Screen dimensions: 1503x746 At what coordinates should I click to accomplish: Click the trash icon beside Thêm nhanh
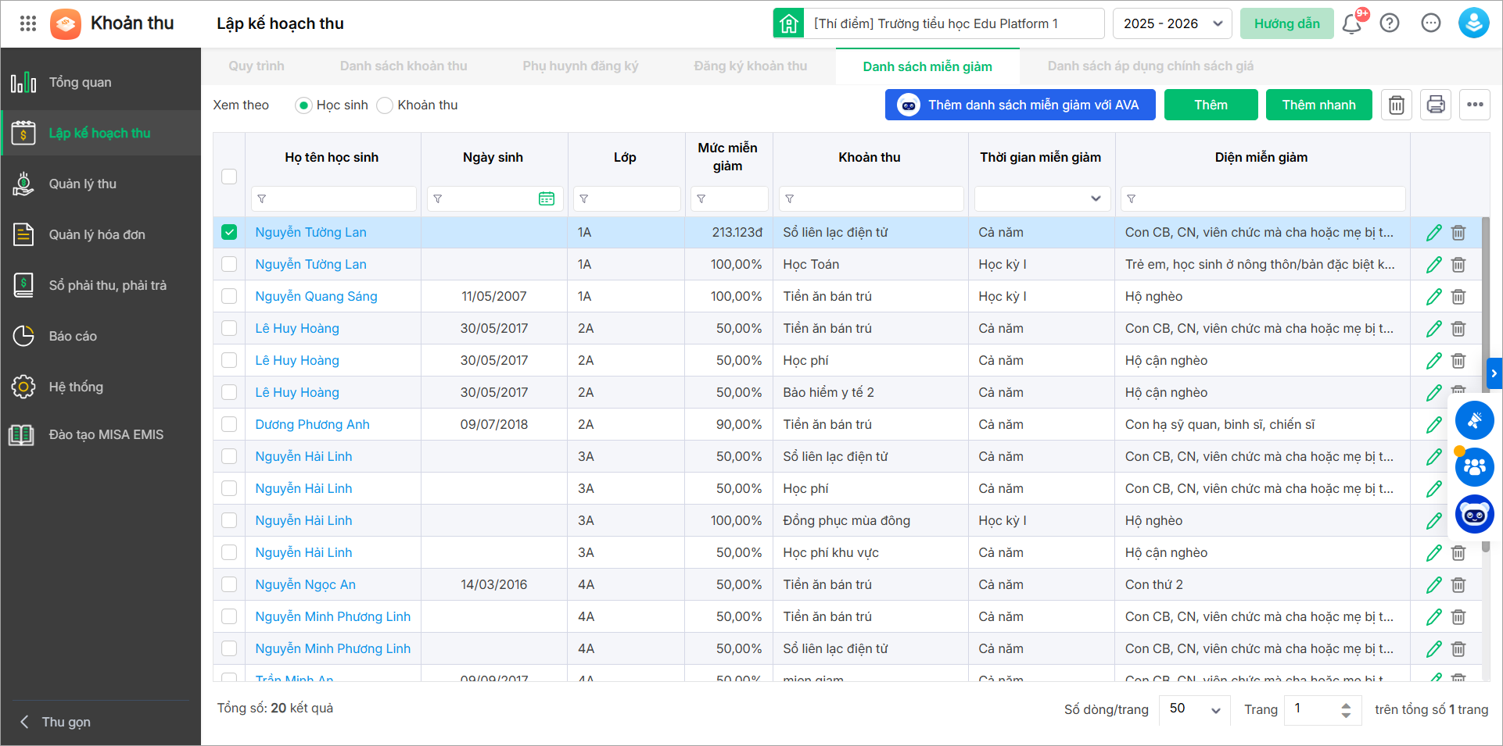pyautogui.click(x=1397, y=105)
